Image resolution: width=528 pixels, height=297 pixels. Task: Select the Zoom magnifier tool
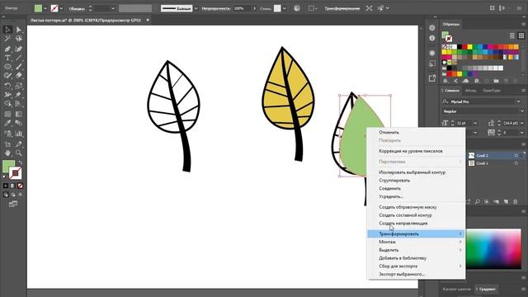pos(18,153)
